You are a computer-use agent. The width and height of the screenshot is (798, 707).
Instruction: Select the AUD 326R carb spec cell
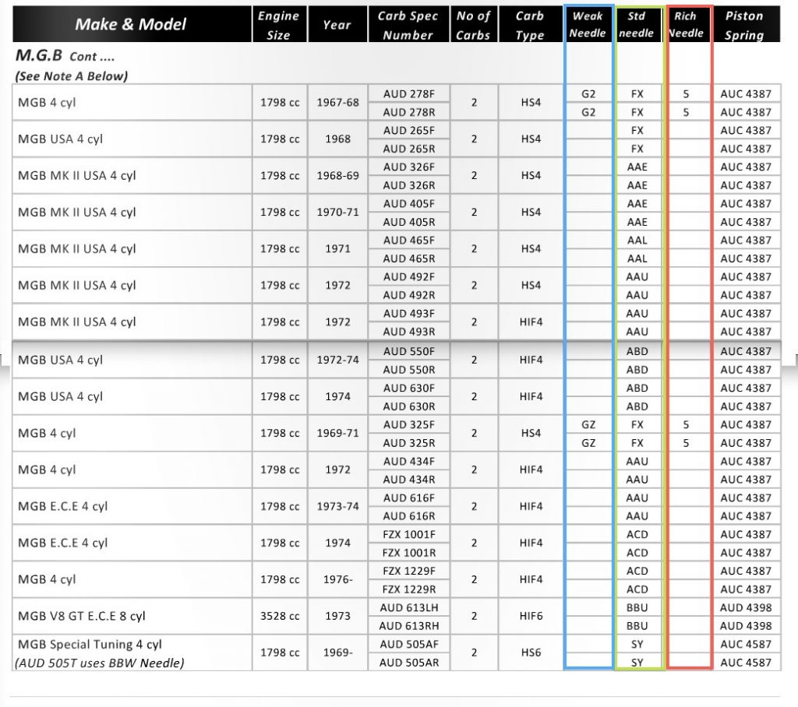[408, 185]
